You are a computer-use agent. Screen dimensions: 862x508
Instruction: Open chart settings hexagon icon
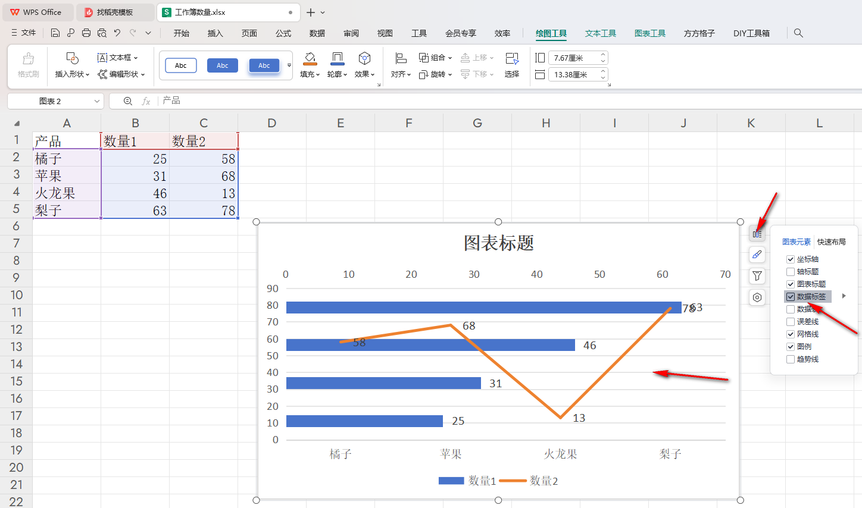(x=757, y=297)
